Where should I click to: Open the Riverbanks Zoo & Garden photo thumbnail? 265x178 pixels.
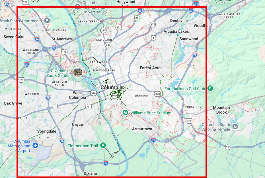click(78, 72)
